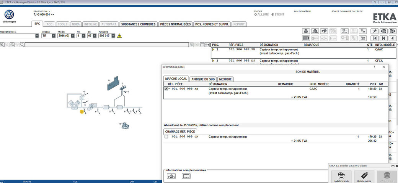Expand the 03L 906 088 FB row arrow
398x183 pixels.
[213, 50]
